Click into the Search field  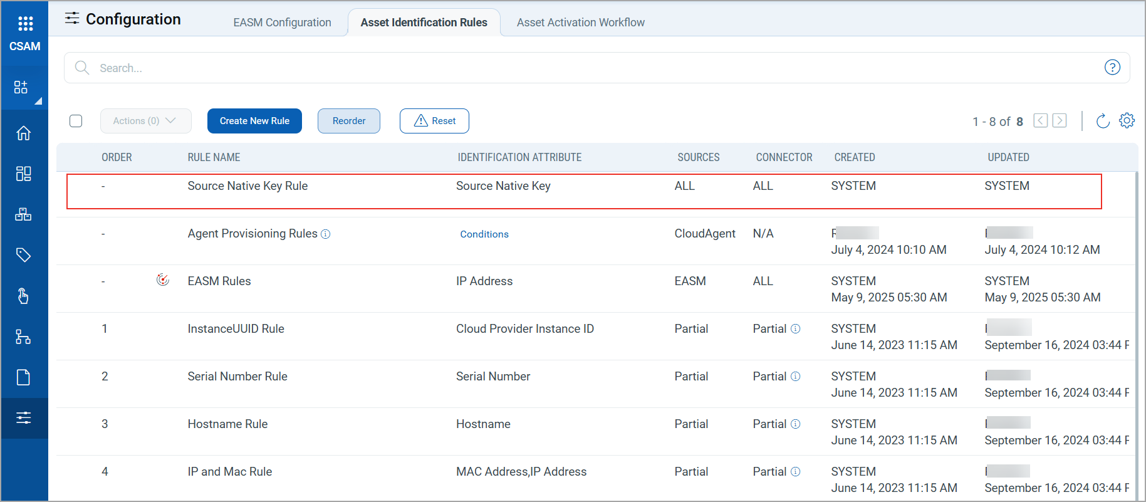[564, 68]
